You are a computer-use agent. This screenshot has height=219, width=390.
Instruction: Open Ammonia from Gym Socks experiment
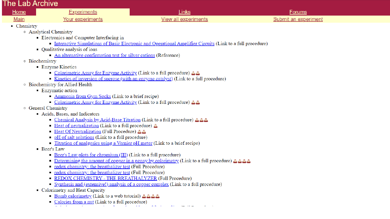83,96
